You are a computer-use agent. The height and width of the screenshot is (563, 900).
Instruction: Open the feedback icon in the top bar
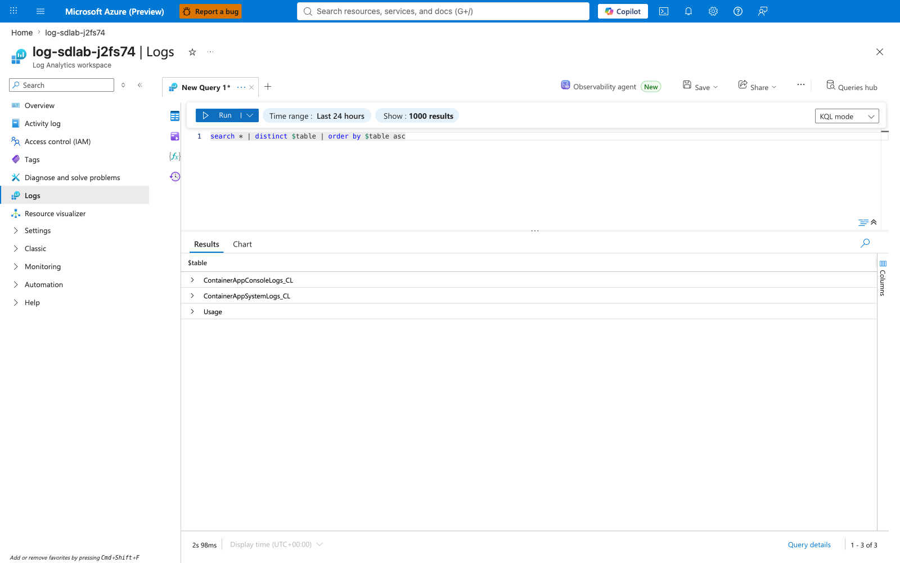click(763, 11)
